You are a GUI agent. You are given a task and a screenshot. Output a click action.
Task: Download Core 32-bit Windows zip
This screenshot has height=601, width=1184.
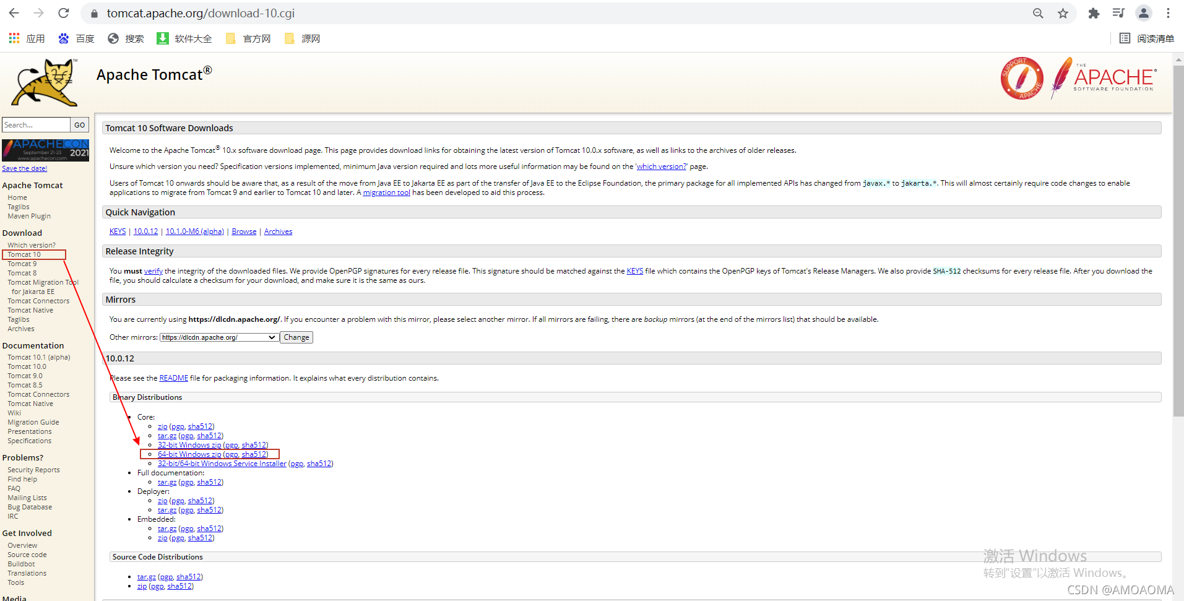(189, 445)
